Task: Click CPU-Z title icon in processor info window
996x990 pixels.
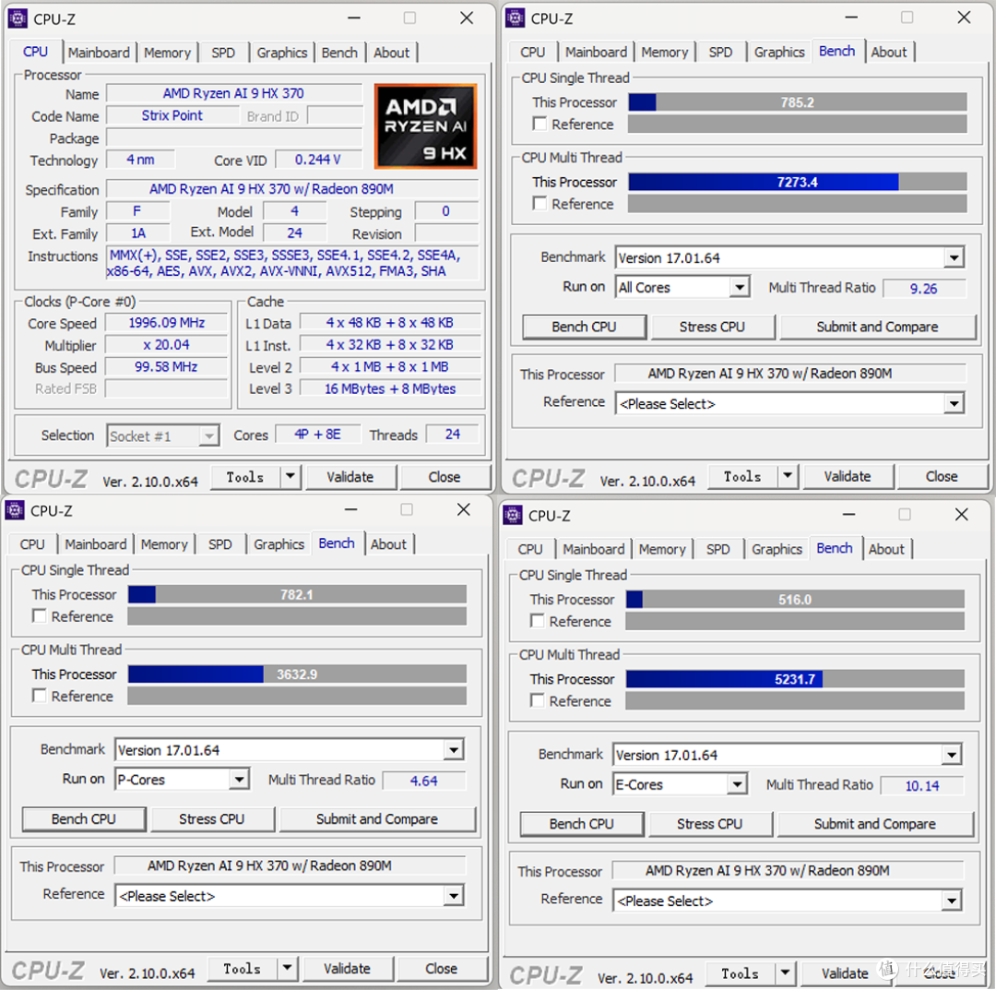Action: click(18, 18)
